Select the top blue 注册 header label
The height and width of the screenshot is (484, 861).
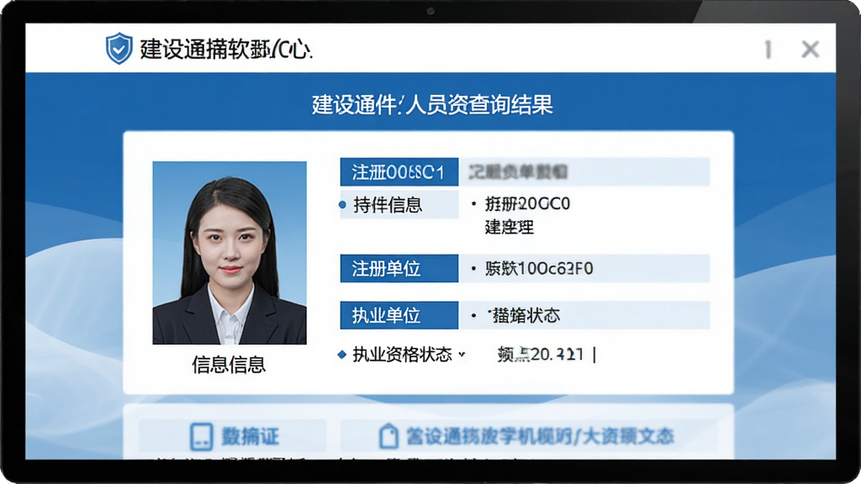click(x=399, y=171)
